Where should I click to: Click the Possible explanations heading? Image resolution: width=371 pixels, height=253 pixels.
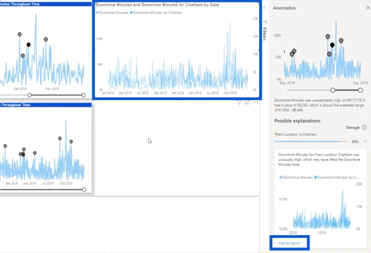coord(297,121)
